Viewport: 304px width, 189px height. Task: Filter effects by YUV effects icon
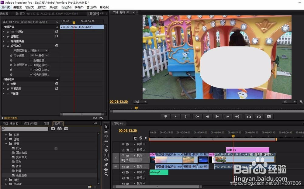pos(66,129)
